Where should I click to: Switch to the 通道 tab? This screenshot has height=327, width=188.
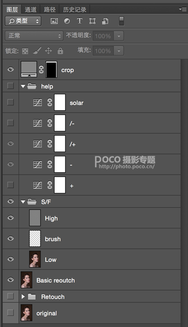(31, 9)
